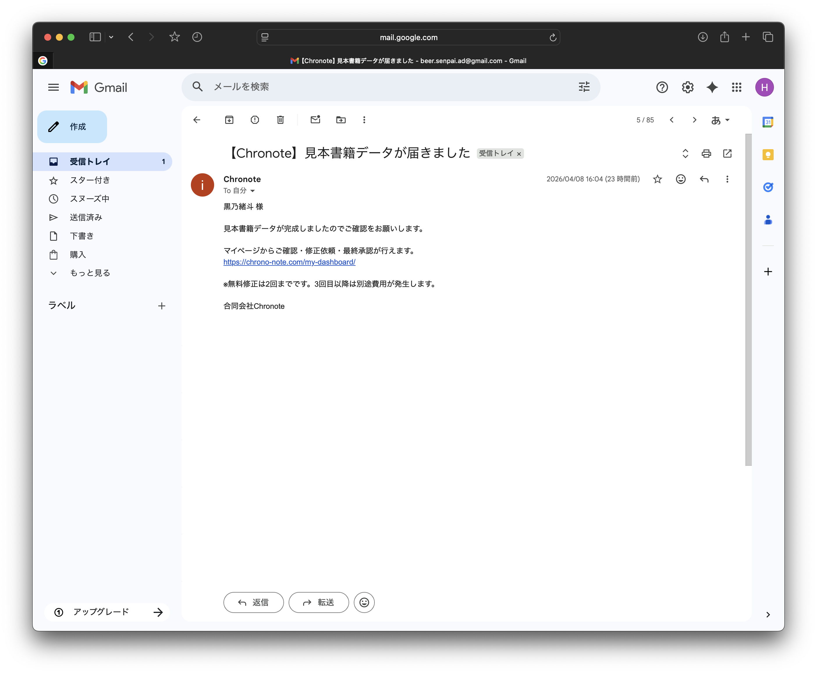
Task: Select スター付き in the sidebar
Action: (90, 180)
